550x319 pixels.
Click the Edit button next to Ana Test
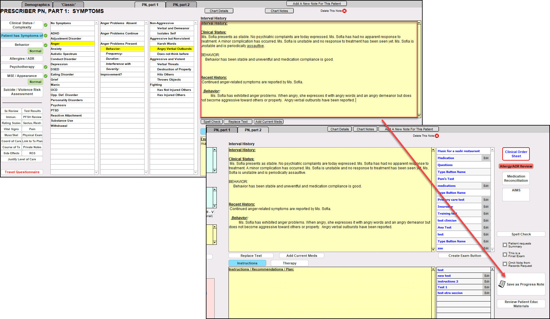[486, 228]
